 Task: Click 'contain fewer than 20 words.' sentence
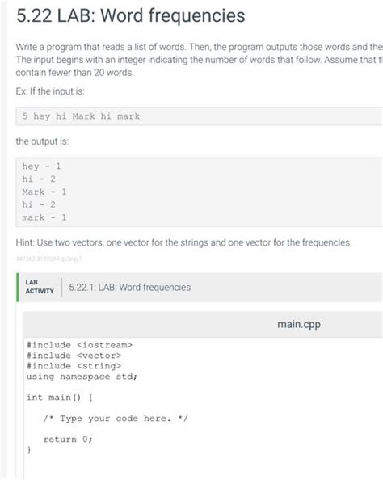74,73
